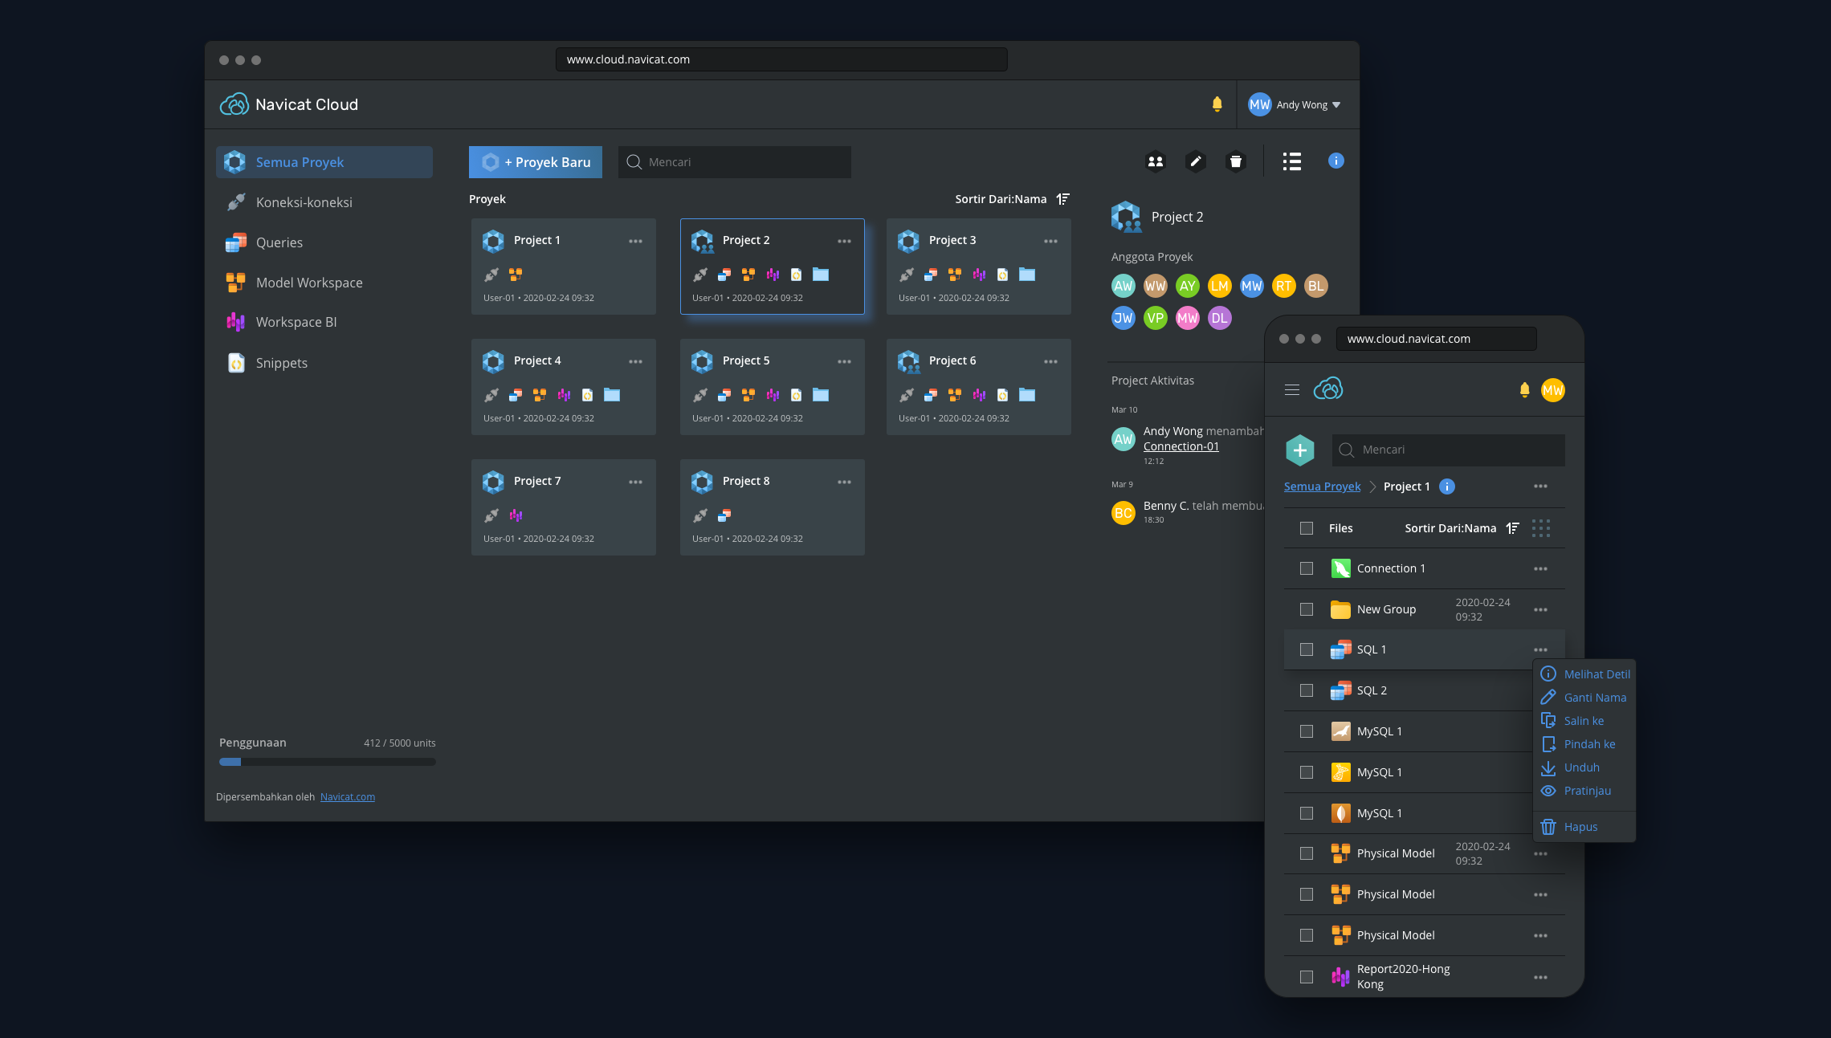Click the pencil edit icon in toolbar
This screenshot has width=1831, height=1038.
[x=1196, y=161]
